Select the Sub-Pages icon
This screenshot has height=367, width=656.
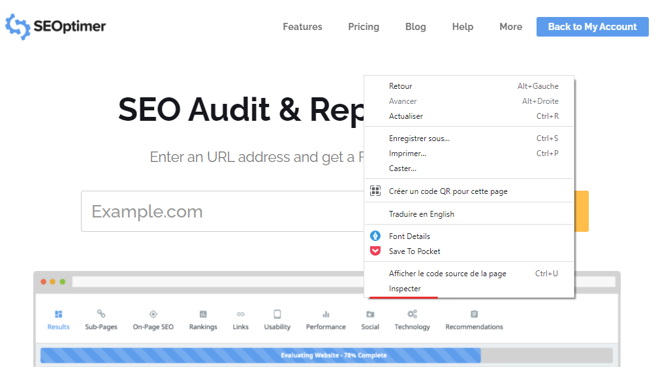coord(101,314)
